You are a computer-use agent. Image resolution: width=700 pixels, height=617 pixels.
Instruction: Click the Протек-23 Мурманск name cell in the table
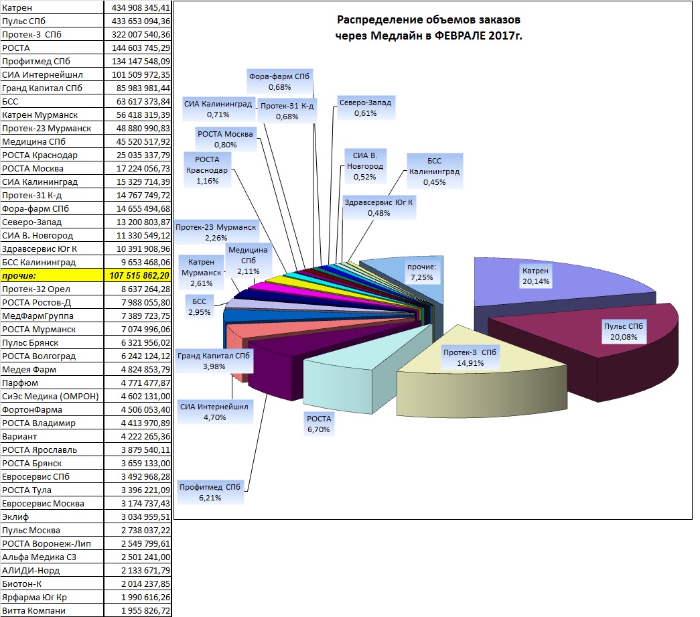click(x=52, y=128)
